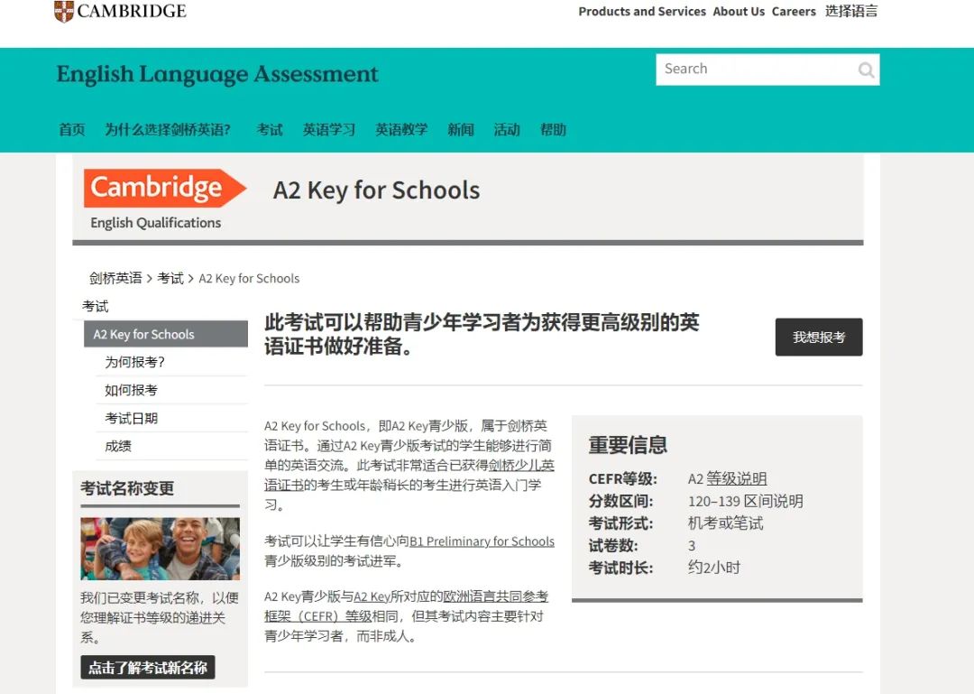Open the 活动 menu item
The image size is (974, 694).
coord(506,129)
